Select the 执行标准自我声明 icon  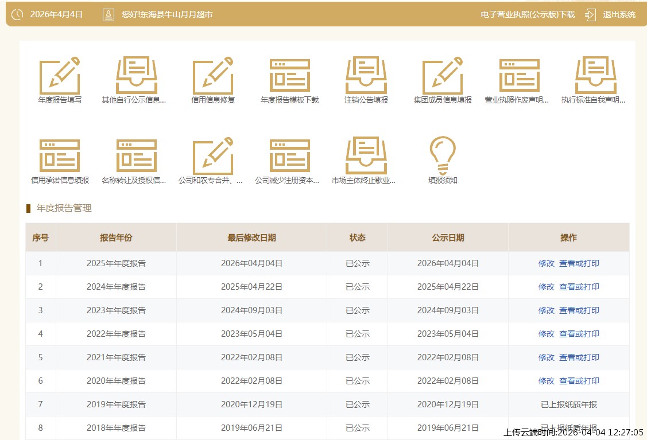(595, 76)
